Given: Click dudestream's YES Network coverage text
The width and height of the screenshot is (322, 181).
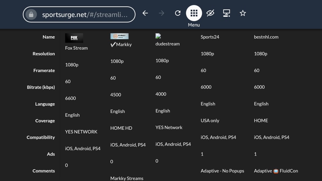Looking at the screenshot, I should click(x=169, y=127).
